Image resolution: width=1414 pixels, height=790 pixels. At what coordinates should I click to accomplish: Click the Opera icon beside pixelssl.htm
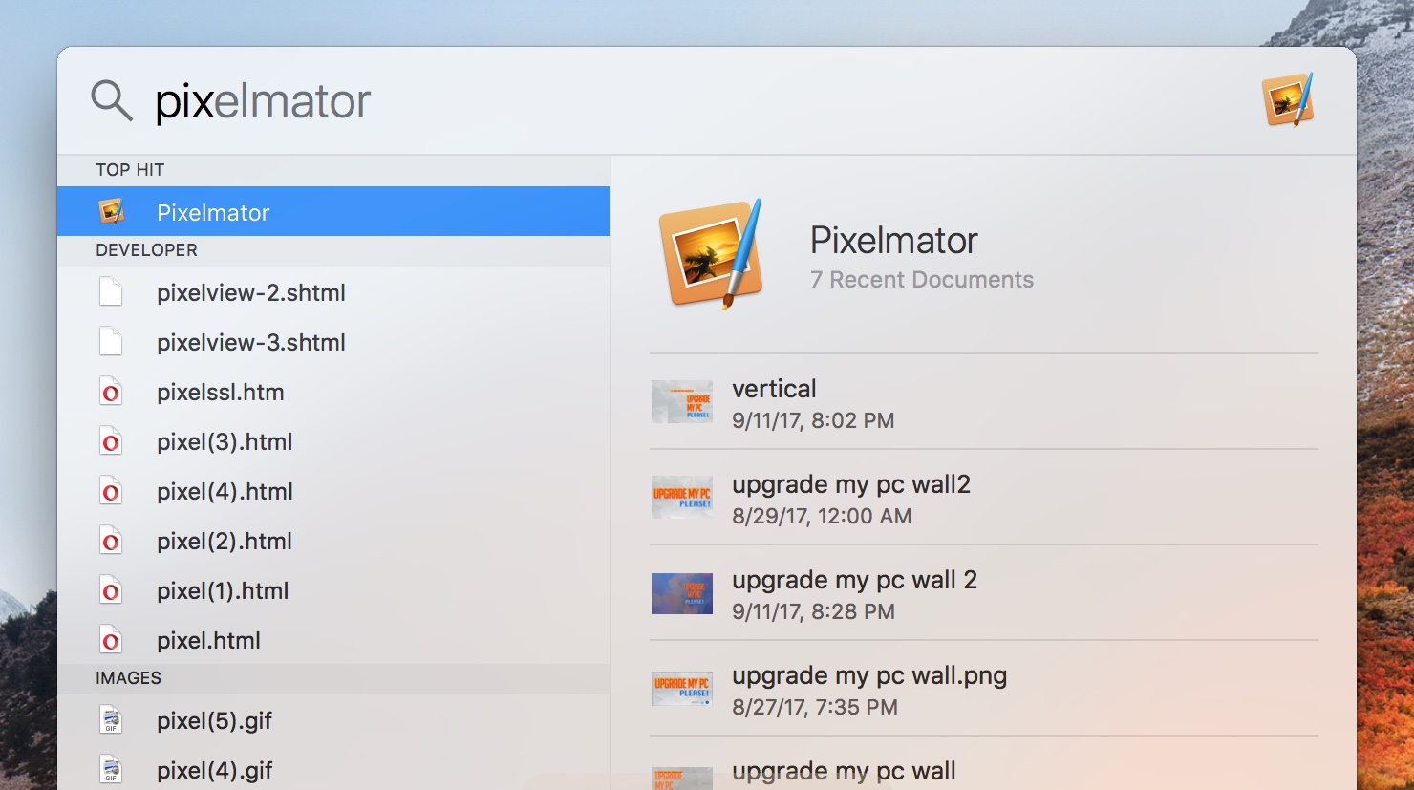point(111,393)
